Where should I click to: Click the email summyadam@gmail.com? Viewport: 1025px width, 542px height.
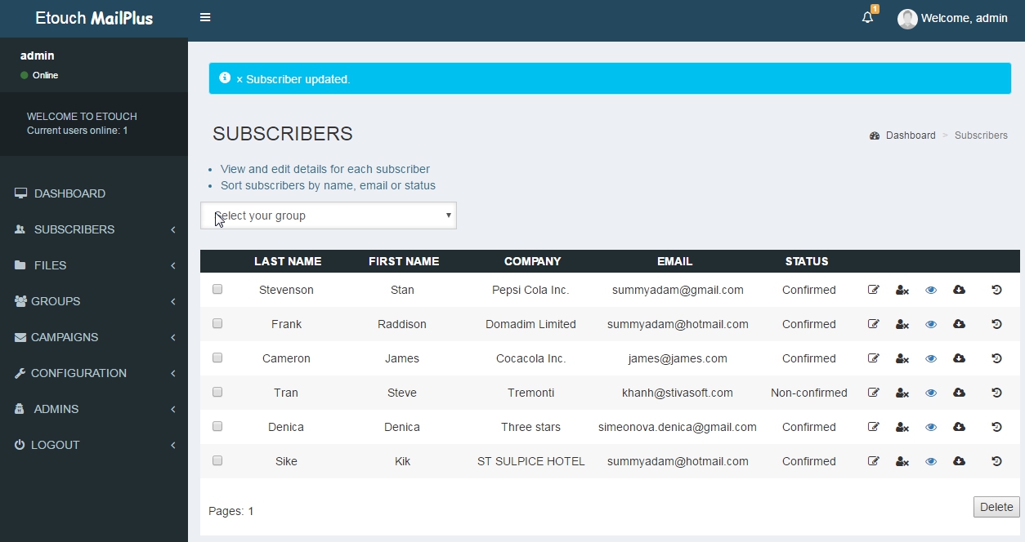pyautogui.click(x=678, y=290)
